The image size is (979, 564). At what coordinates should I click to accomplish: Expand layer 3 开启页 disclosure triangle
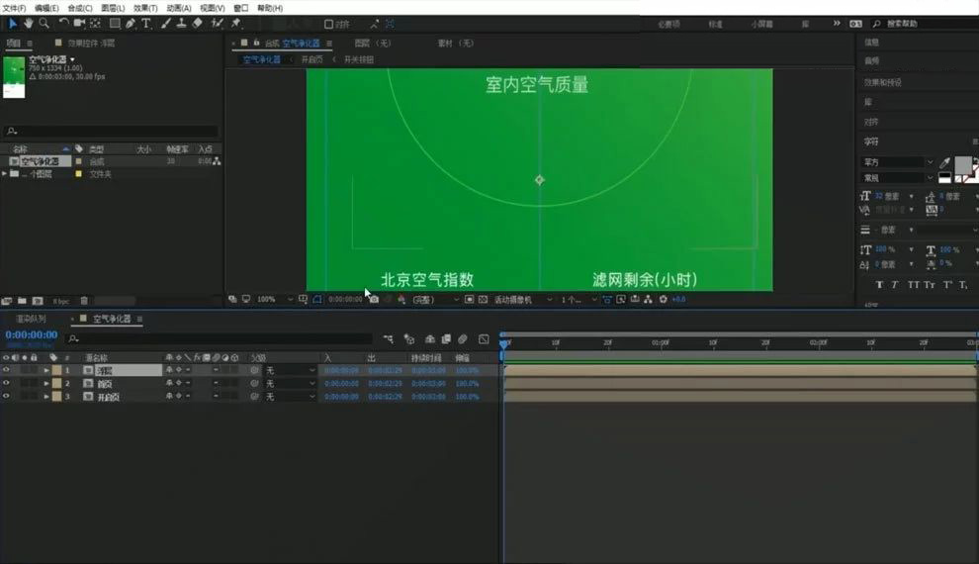tap(46, 397)
